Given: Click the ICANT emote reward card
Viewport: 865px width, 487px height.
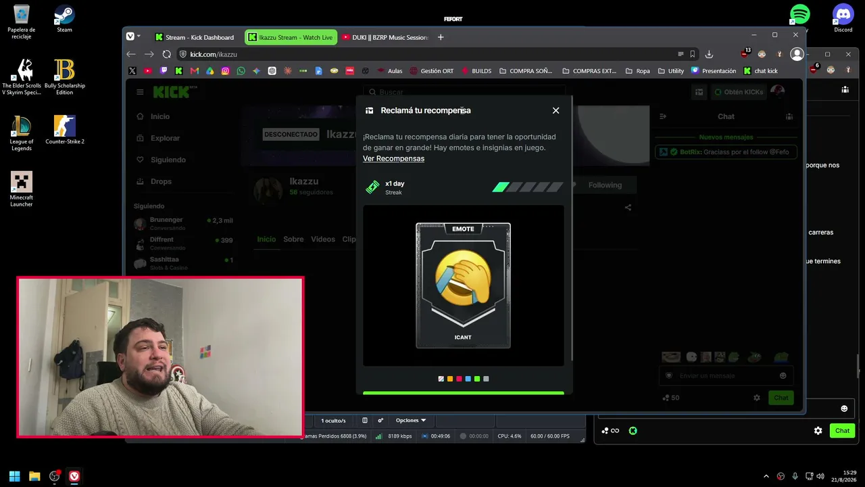Looking at the screenshot, I should [x=463, y=285].
